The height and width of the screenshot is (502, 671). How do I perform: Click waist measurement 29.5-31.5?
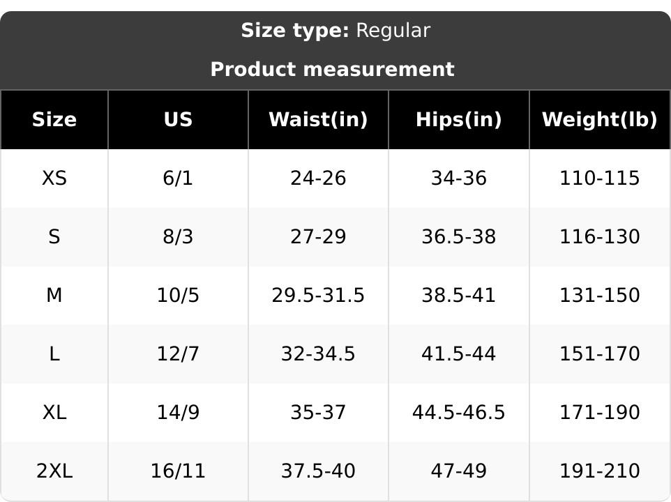[318, 296]
